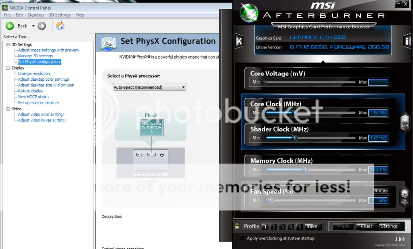Click the Memory Clock value field 1015
This screenshot has height=249, width=413.
(x=378, y=169)
